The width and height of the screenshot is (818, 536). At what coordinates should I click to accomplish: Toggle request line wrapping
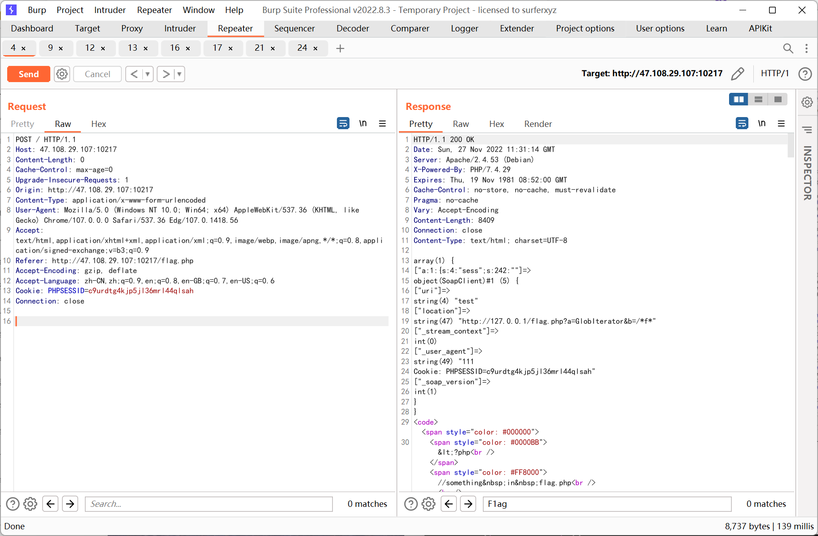(x=343, y=123)
